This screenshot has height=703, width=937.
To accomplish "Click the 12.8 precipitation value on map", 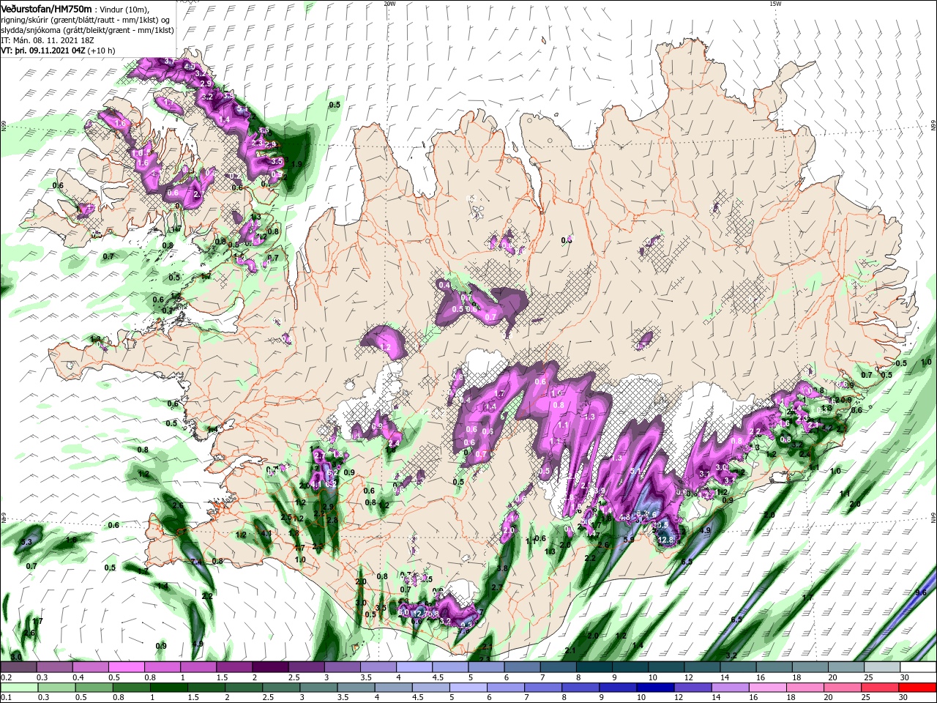I will pos(665,540).
